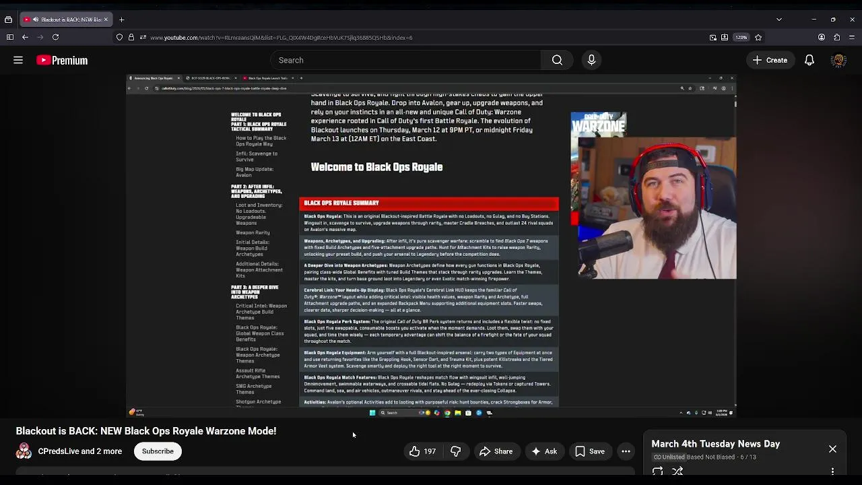Open the YouTube guide hamburger menu
The width and height of the screenshot is (862, 485).
[18, 60]
